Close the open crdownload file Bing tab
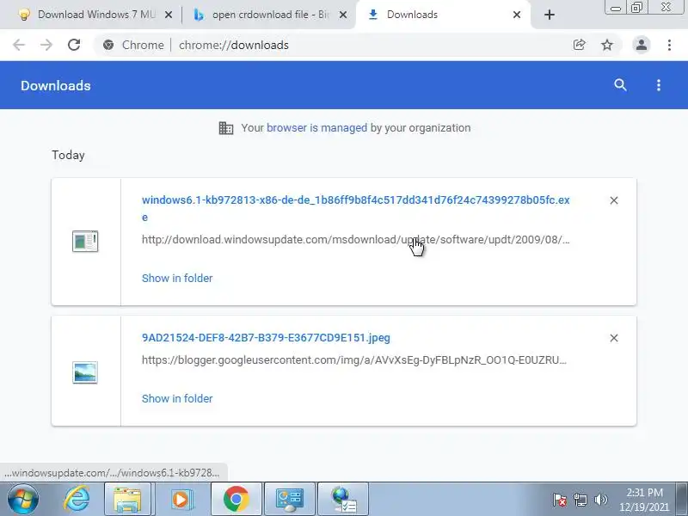Viewport: 688px width, 516px height. [x=343, y=15]
